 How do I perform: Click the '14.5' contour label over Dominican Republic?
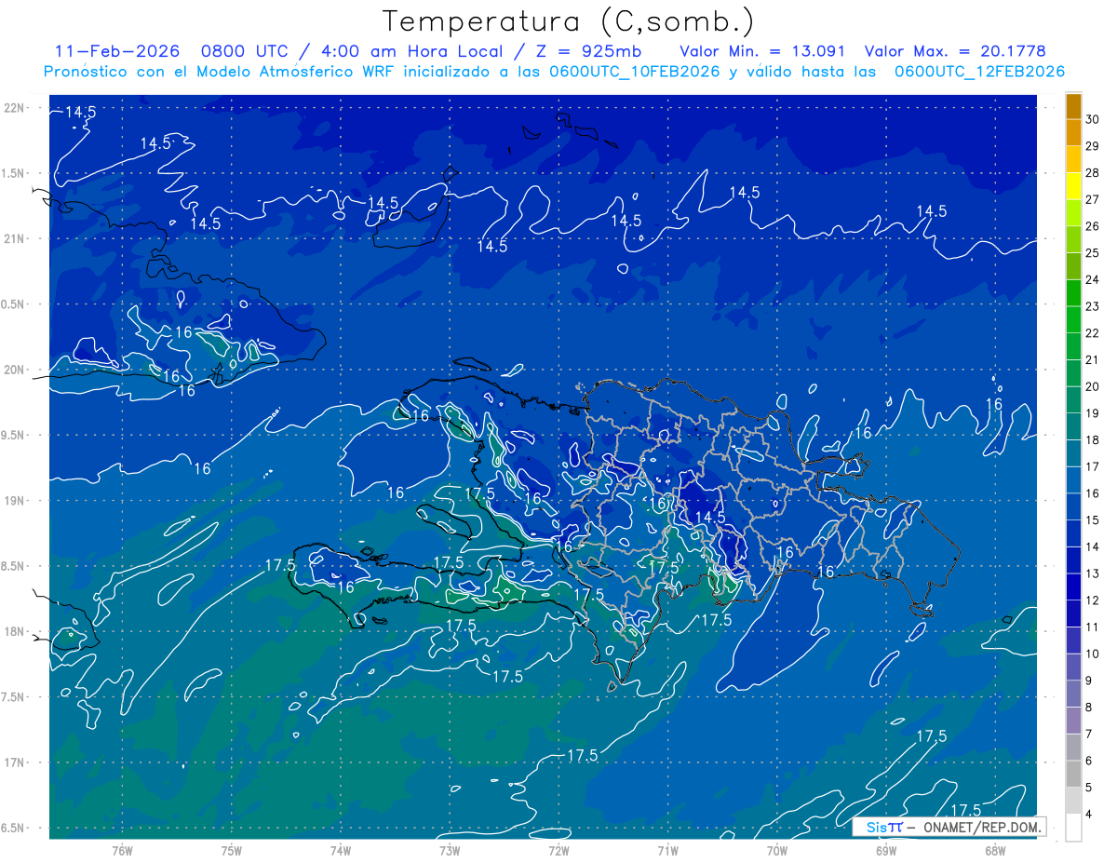[x=710, y=517]
